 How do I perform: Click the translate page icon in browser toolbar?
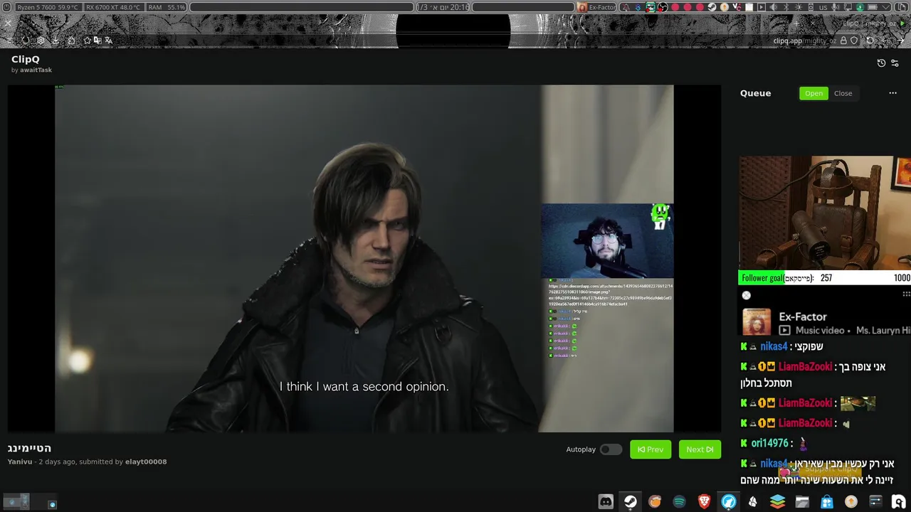pyautogui.click(x=108, y=41)
